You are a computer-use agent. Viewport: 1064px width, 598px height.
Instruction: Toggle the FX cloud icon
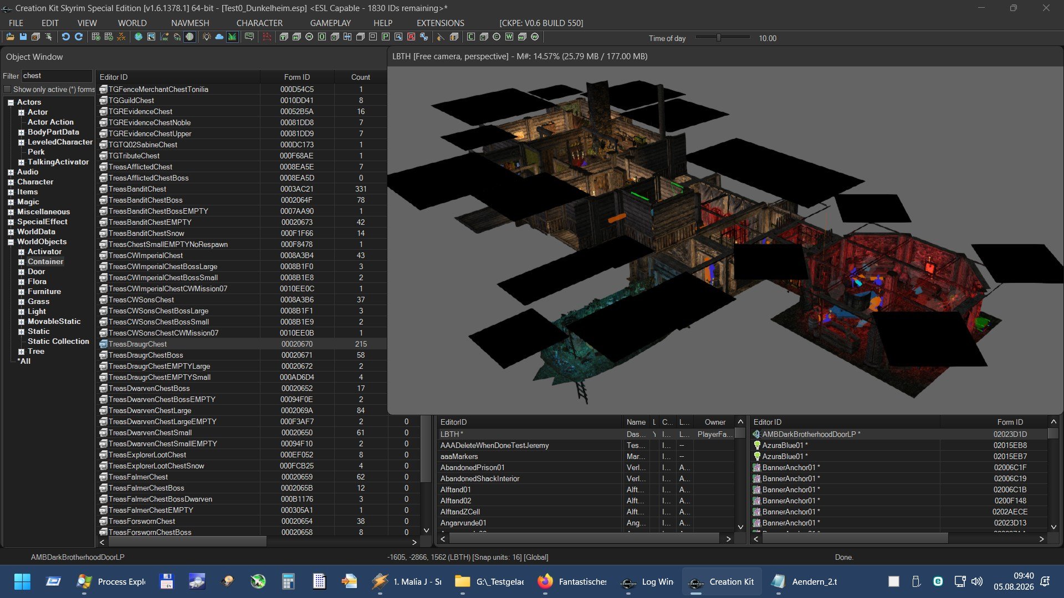tap(177, 37)
